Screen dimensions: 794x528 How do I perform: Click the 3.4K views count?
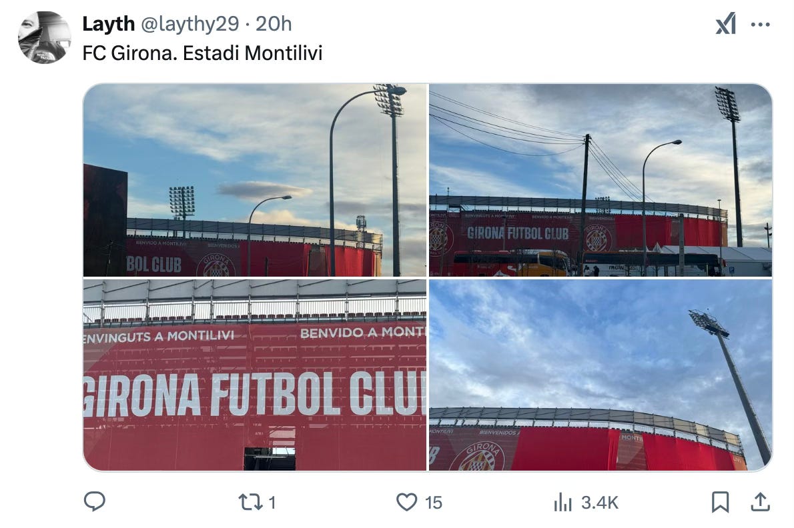[600, 503]
